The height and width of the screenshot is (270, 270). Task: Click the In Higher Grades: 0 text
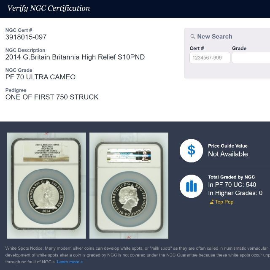pos(235,193)
